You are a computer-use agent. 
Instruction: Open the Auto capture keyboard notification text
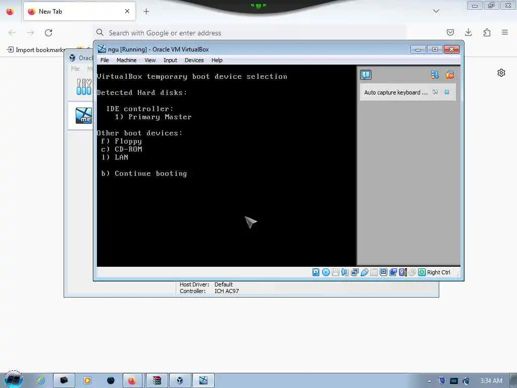(396, 92)
